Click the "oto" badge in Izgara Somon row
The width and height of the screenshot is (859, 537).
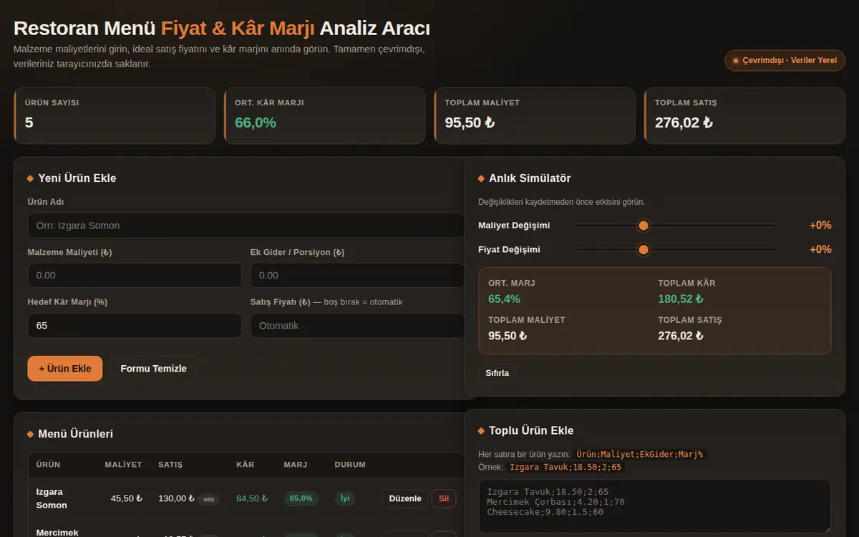pos(209,499)
